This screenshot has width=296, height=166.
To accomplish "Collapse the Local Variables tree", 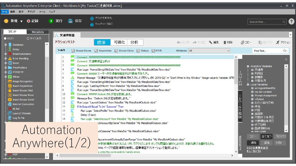I will point(248,84).
